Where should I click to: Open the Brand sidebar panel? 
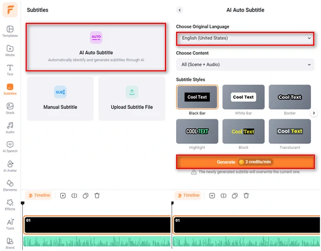tap(10, 243)
